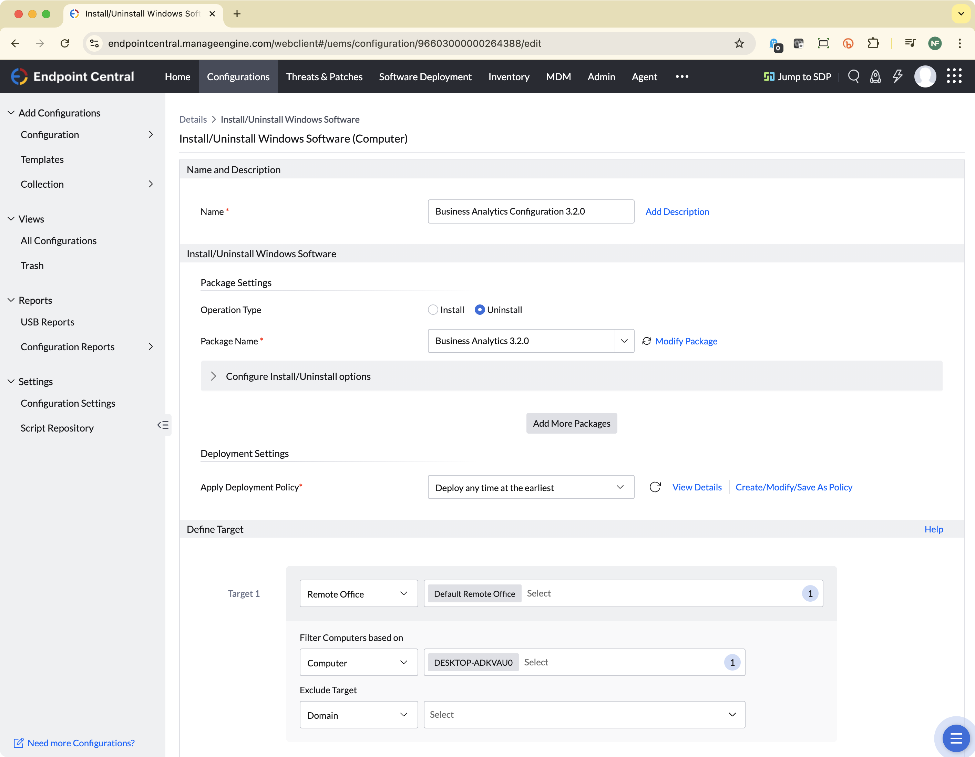Open the media controls icon
This screenshot has height=757, width=975.
coord(910,43)
